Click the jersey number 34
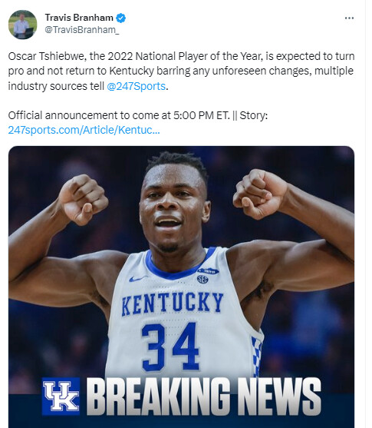The height and width of the screenshot is (428, 372). (170, 347)
